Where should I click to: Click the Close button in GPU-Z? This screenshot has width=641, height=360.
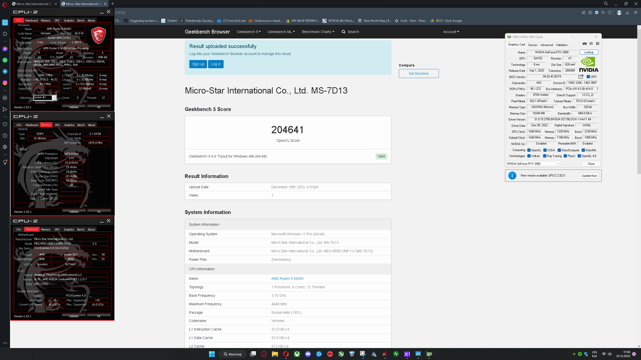591,164
